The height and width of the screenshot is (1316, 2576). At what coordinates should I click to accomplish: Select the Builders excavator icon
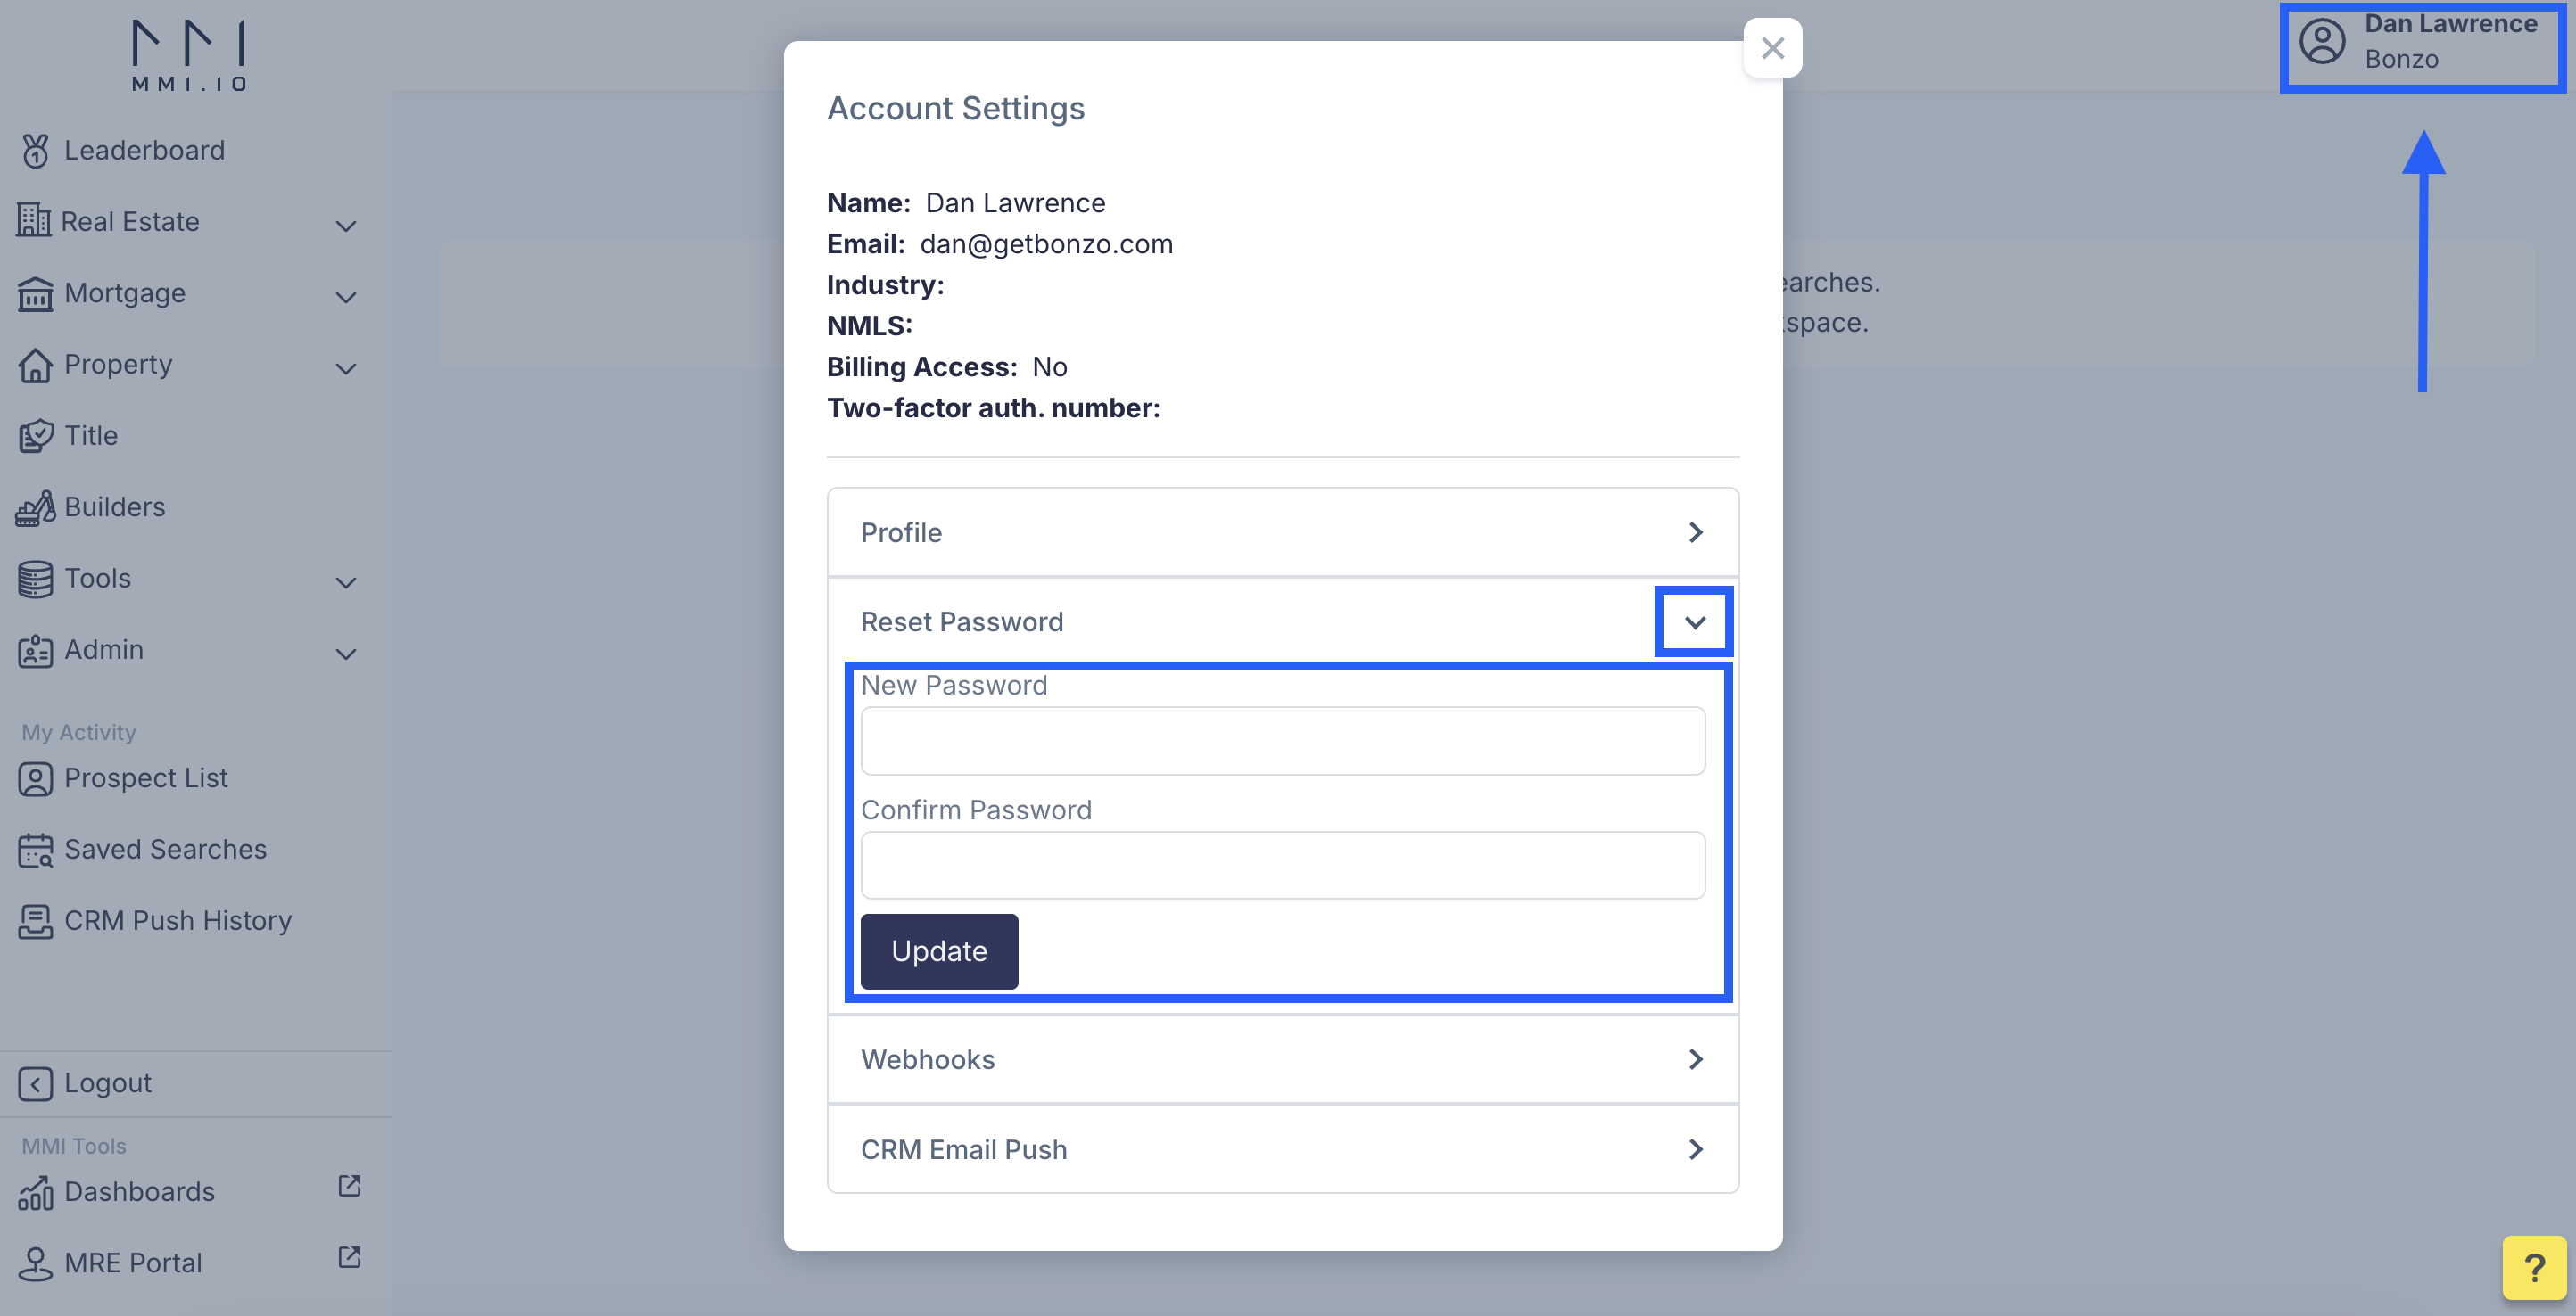tap(36, 507)
